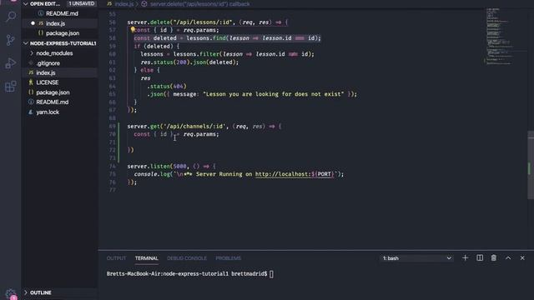Open the Run and Debug view
The width and height of the screenshot is (534, 300).
[x=11, y=63]
